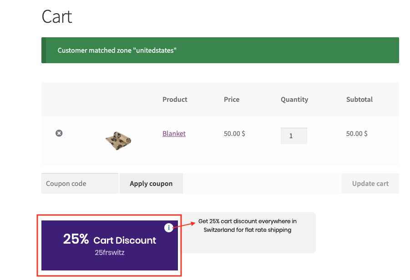Click into the Coupon code field
Viewport: 410px width, 280px height.
click(80, 184)
